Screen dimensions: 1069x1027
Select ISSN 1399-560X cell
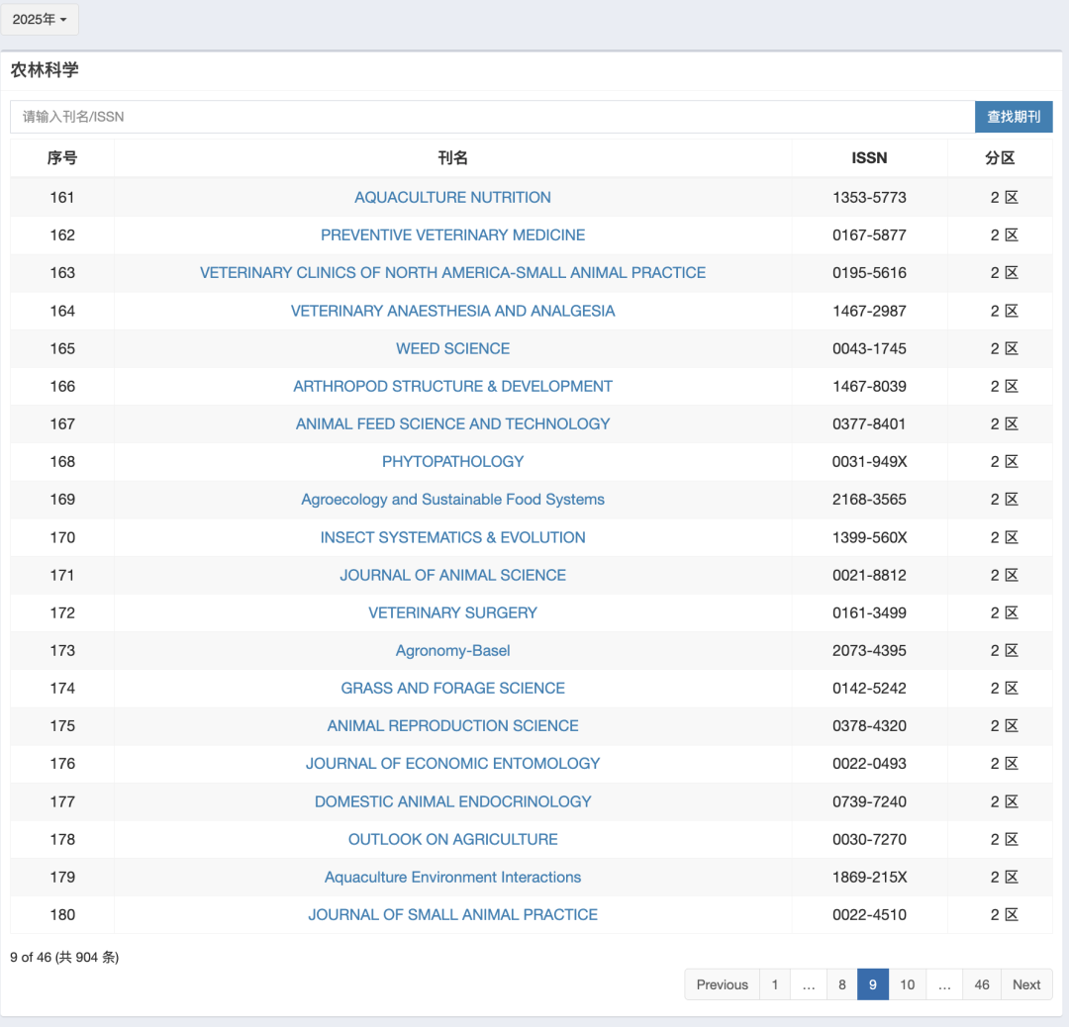[869, 537]
